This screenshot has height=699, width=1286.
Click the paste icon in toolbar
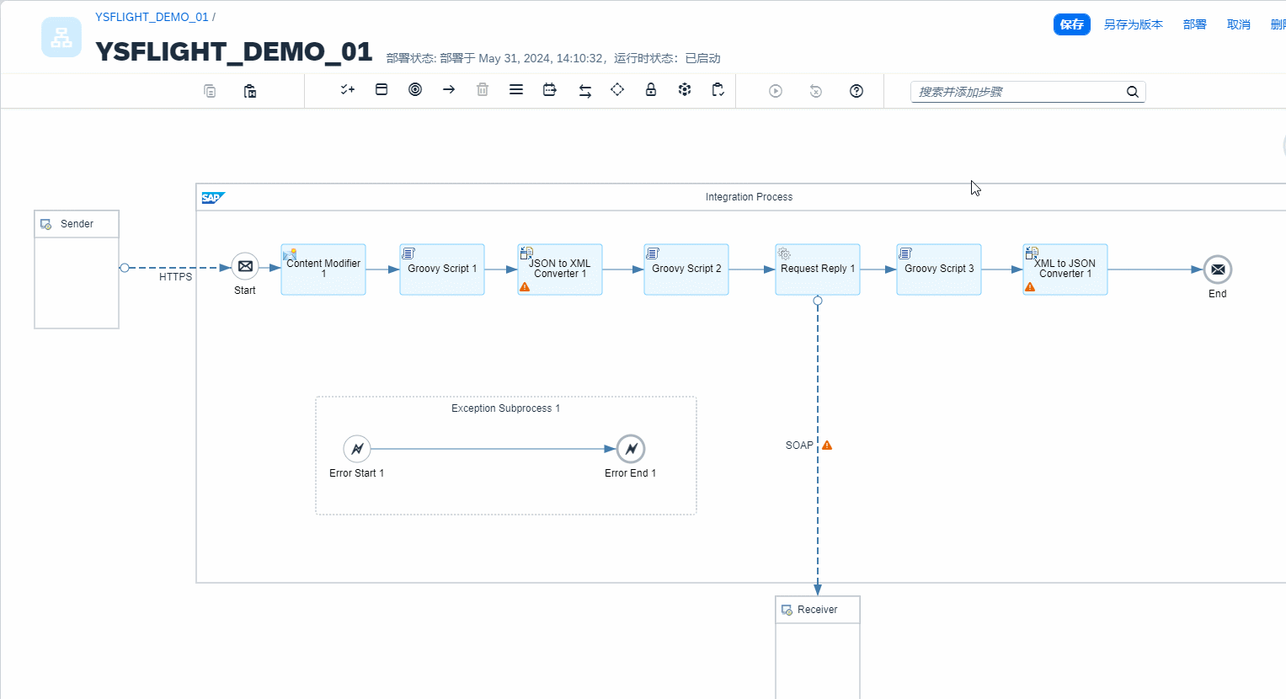(250, 91)
